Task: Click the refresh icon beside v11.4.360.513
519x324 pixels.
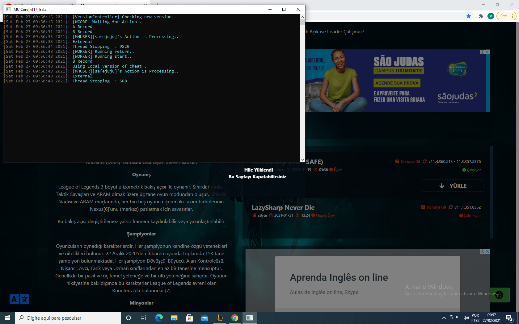Action: tap(424, 161)
